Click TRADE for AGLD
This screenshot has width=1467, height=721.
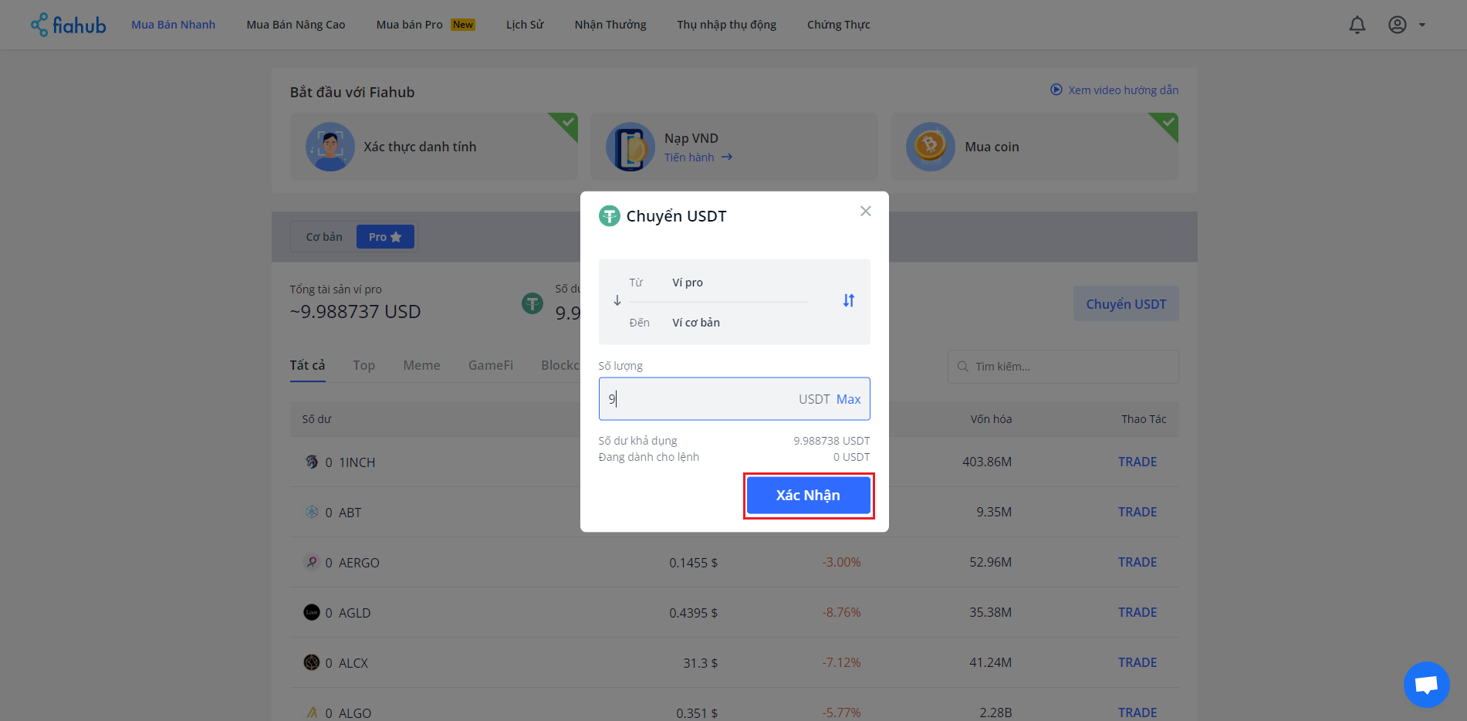[1137, 612]
